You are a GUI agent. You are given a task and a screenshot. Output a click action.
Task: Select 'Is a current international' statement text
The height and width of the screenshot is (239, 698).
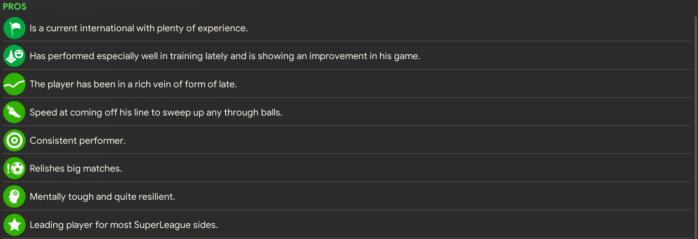coord(139,28)
